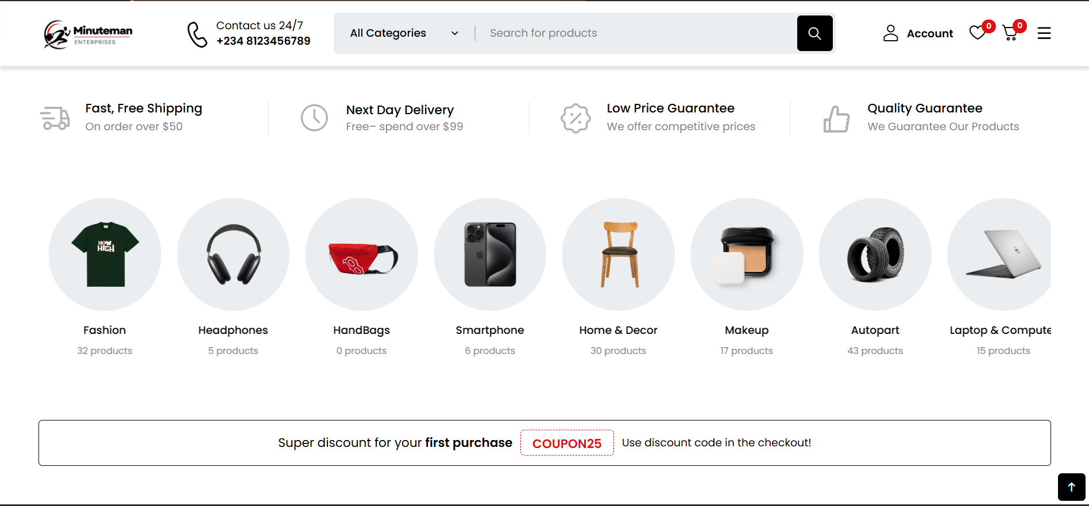Click the "17 products" count text
This screenshot has height=506, width=1089.
pyautogui.click(x=747, y=351)
